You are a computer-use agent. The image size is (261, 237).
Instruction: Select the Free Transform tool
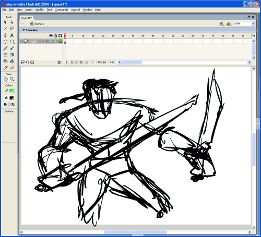pos(5,55)
